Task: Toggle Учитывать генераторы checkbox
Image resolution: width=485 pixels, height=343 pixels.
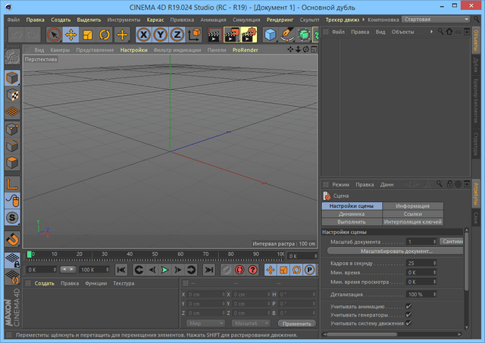Action: (x=408, y=315)
